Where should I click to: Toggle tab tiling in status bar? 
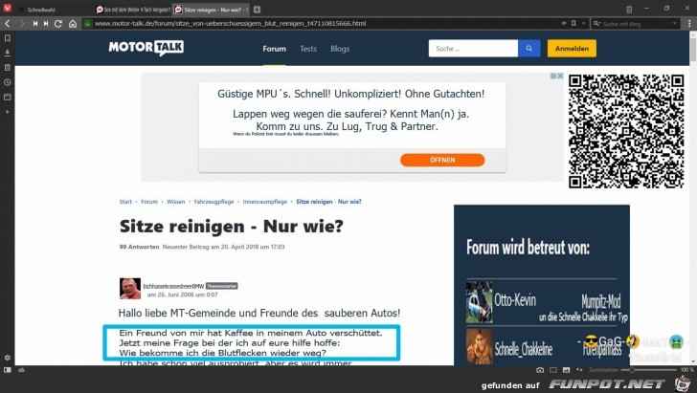553,369
